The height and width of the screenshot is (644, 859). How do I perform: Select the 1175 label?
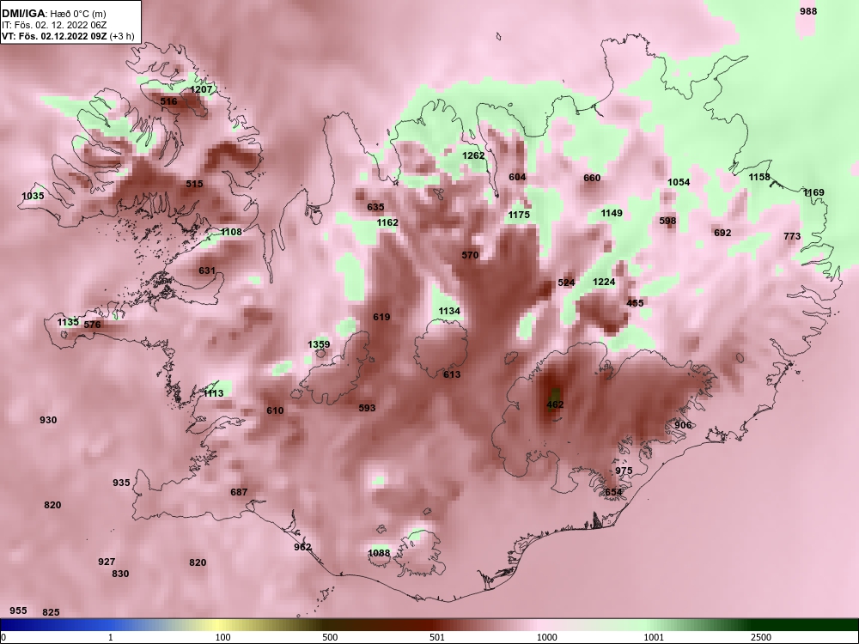pyautogui.click(x=519, y=215)
